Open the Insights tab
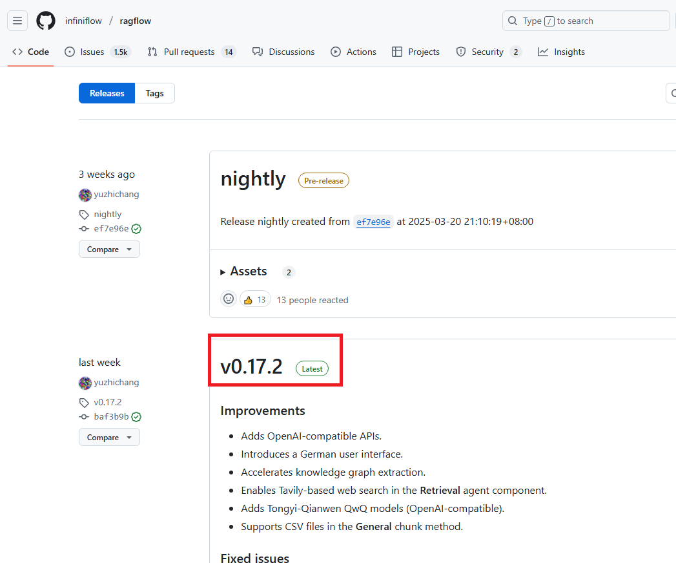 (561, 52)
